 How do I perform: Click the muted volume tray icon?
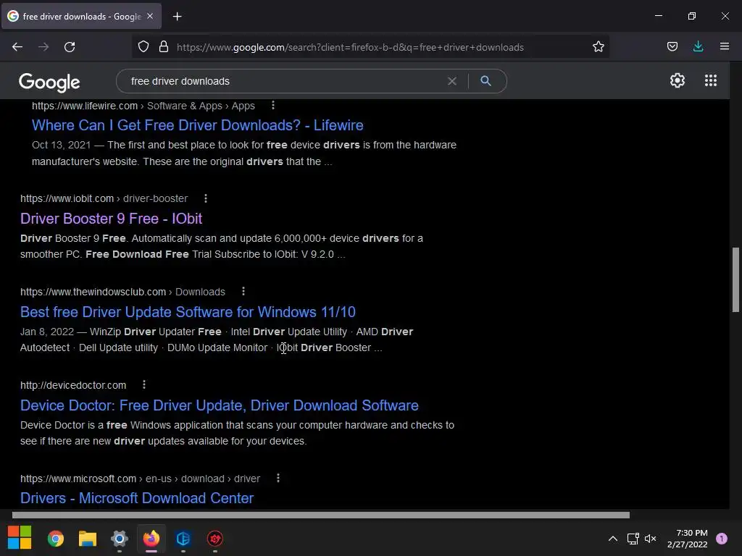(651, 539)
